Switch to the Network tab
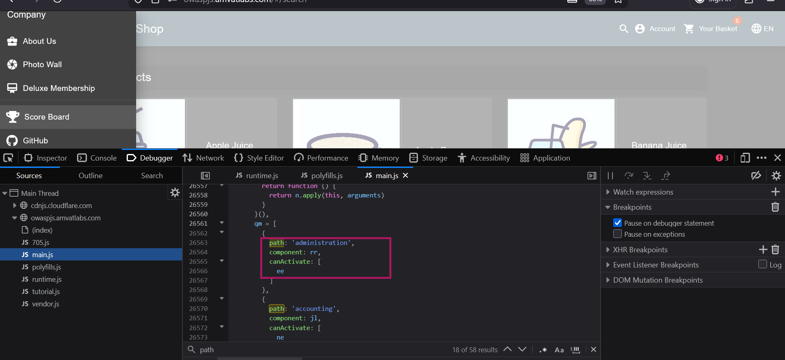 pos(204,158)
